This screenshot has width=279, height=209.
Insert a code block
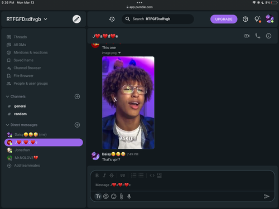[159, 176]
